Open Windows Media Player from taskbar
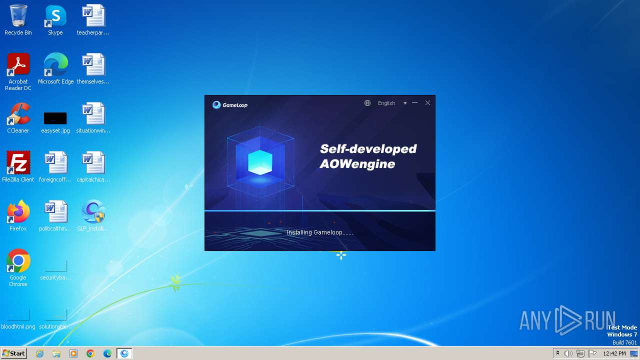 click(x=73, y=353)
